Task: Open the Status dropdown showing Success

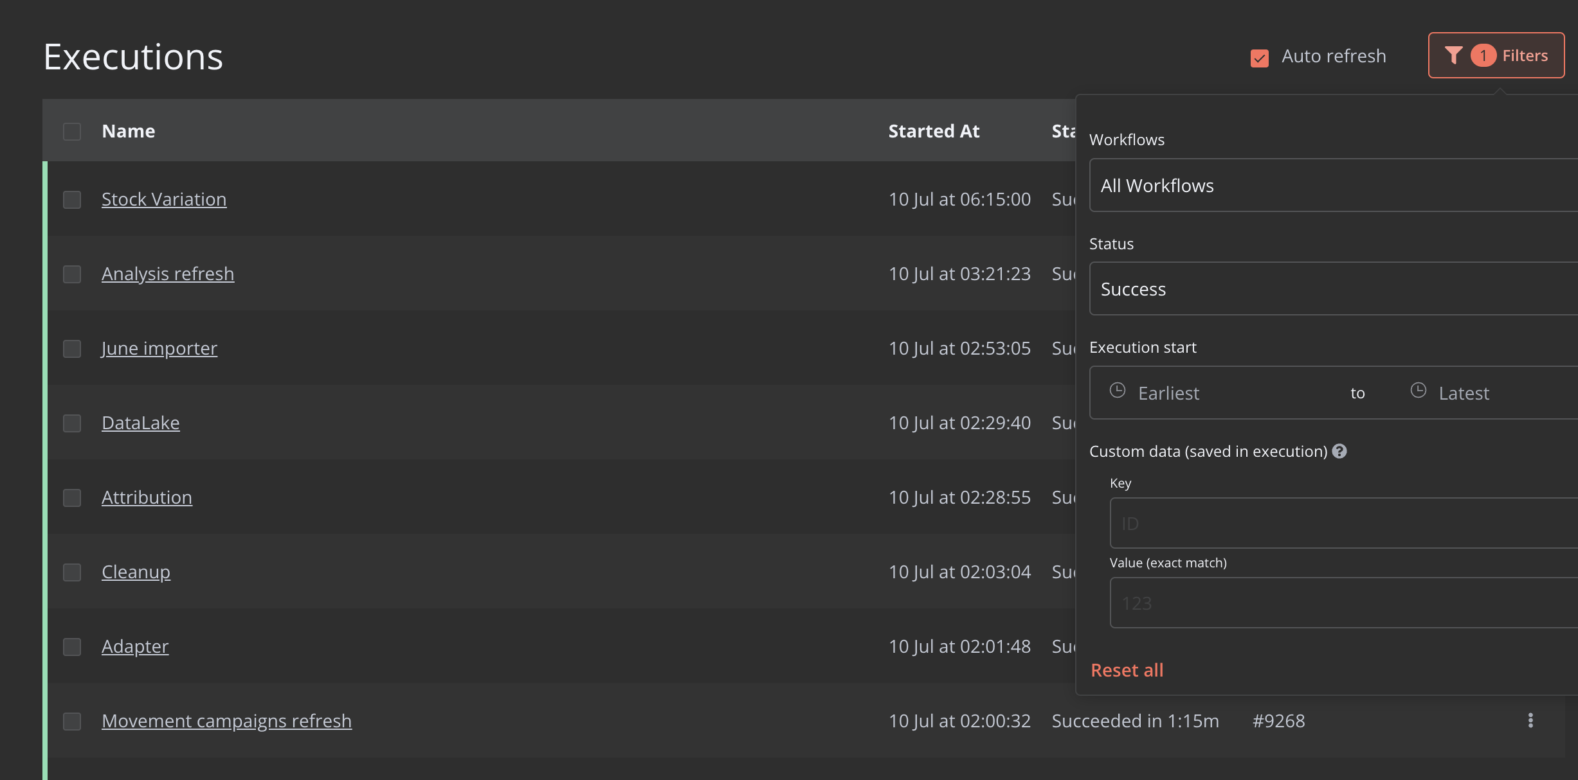Action: (1331, 288)
